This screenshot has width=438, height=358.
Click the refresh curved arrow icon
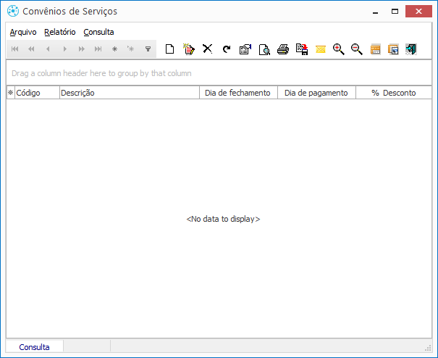pyautogui.click(x=227, y=49)
